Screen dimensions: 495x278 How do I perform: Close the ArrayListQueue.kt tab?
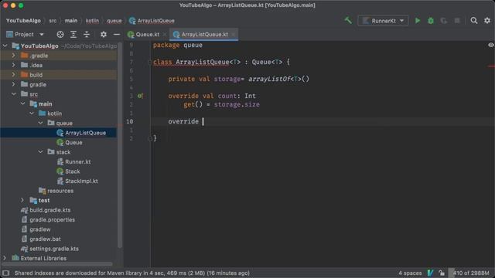click(234, 34)
